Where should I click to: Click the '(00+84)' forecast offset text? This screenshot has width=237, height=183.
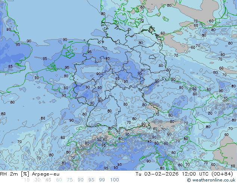tap(222, 174)
